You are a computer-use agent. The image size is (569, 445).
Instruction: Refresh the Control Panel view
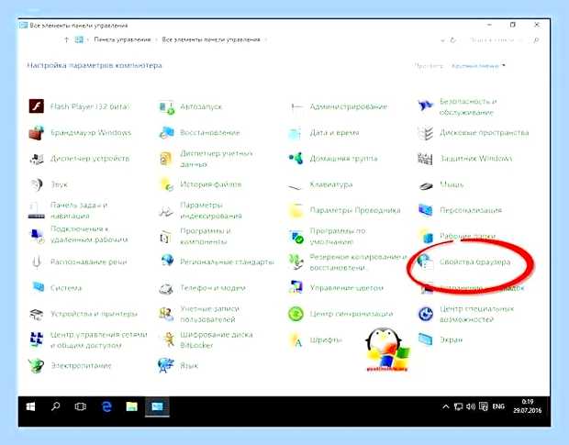click(452, 39)
